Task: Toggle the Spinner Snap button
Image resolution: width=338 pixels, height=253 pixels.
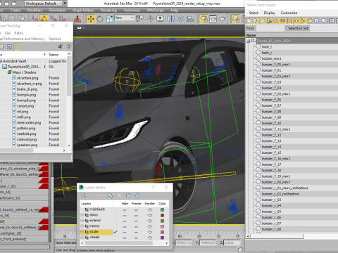Action: 63,19
